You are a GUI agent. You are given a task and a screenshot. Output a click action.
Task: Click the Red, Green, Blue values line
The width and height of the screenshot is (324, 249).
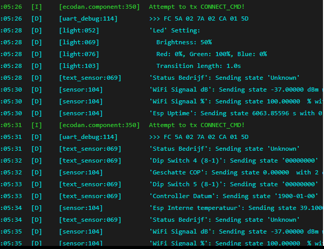pos(211,54)
